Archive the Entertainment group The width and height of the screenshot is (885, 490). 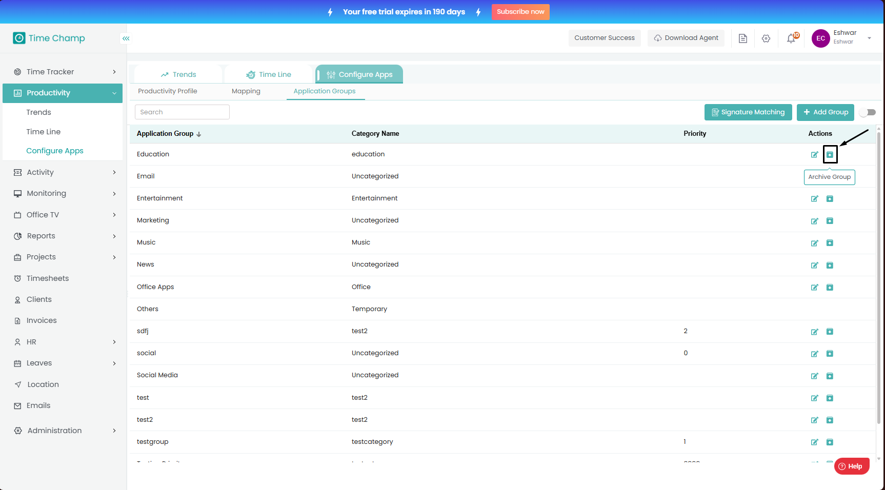[830, 199]
